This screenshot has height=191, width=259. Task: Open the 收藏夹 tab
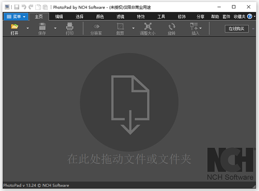[x=240, y=17]
